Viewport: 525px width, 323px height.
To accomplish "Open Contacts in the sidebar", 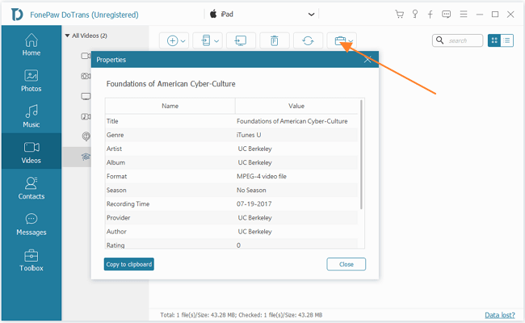I will 31,188.
